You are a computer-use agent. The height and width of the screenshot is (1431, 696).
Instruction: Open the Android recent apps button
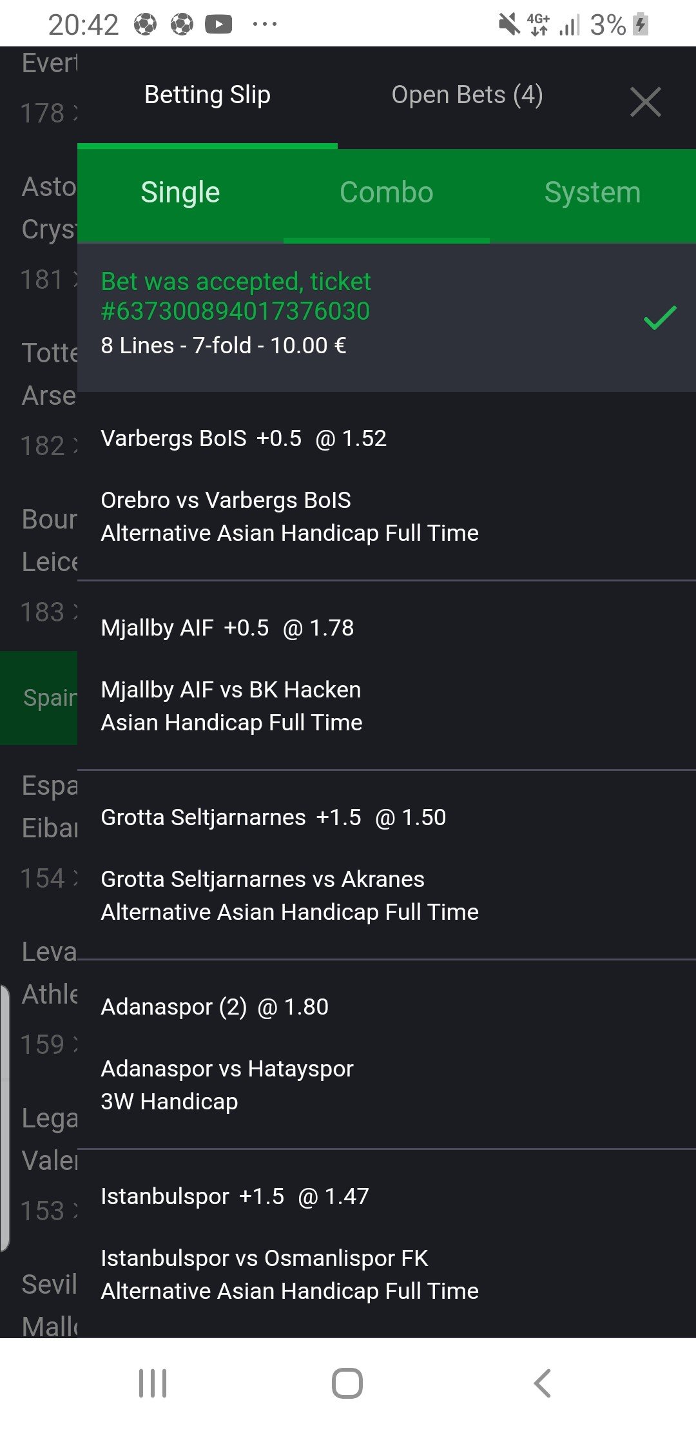coord(153,1383)
